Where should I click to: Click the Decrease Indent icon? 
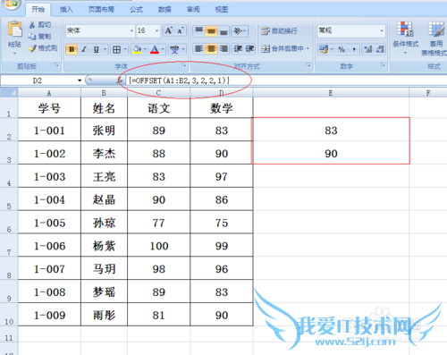(x=238, y=49)
